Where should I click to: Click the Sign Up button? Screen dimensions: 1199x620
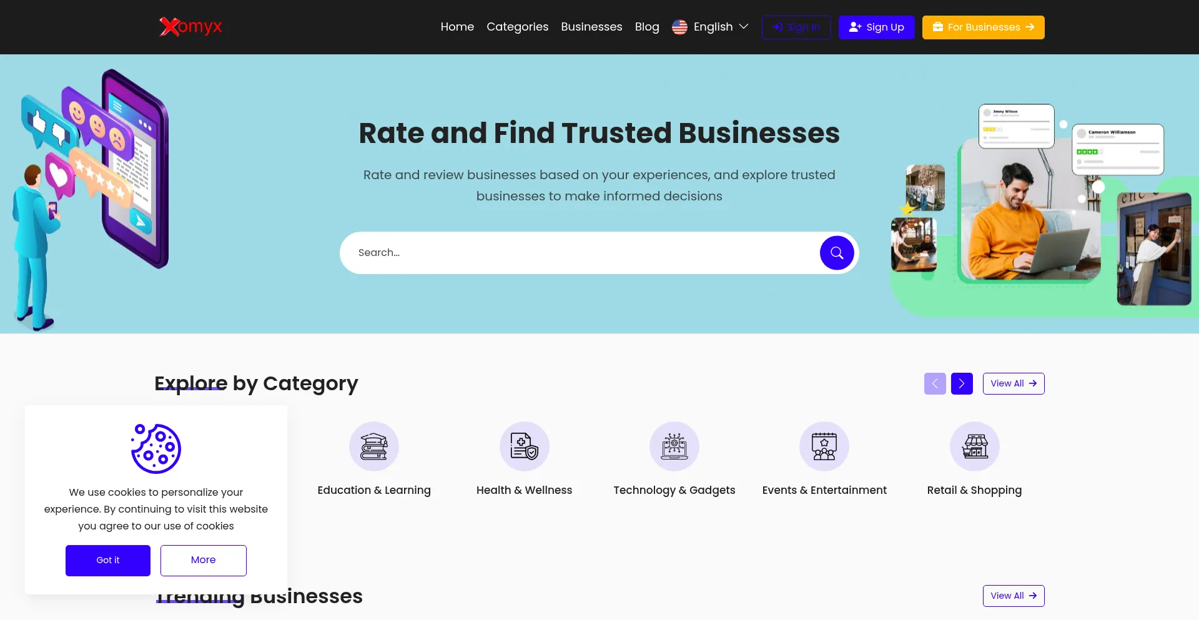coord(876,27)
